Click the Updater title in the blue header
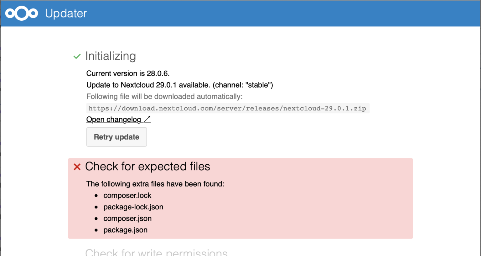This screenshot has width=481, height=256. click(x=66, y=13)
